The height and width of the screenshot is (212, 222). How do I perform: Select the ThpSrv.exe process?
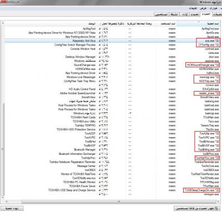212,129
